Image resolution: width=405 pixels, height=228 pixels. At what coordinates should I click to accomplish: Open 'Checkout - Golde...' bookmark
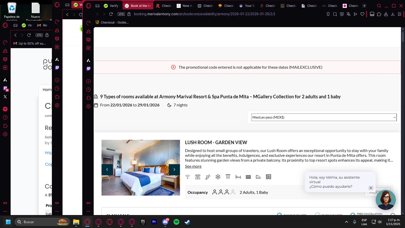coord(112,22)
